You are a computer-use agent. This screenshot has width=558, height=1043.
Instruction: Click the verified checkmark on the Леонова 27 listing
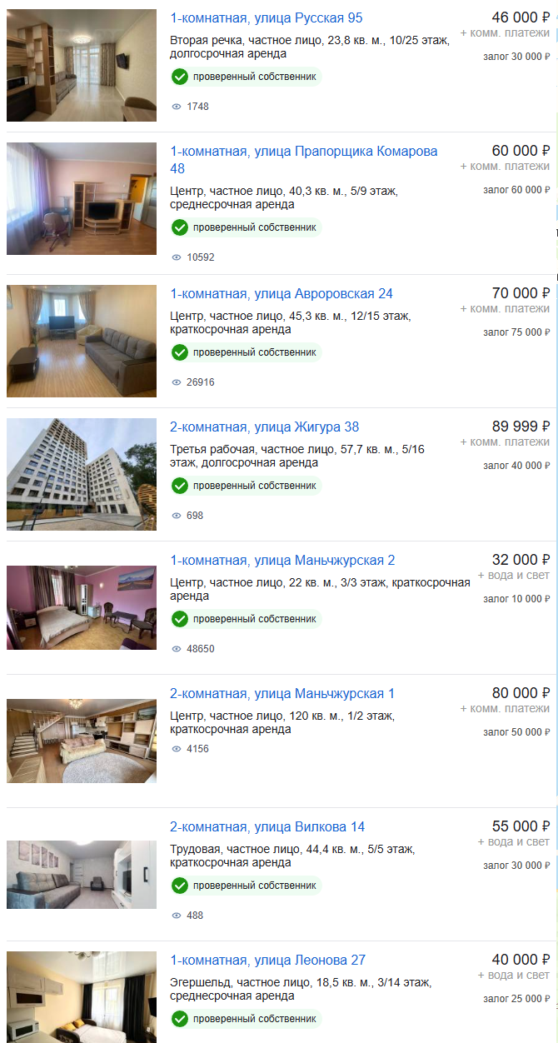coord(179,1018)
